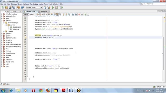Open Profile Project dropdown arrow
Image resolution: width=166 pixels, height=93 pixels.
pyautogui.click(x=64, y=7)
